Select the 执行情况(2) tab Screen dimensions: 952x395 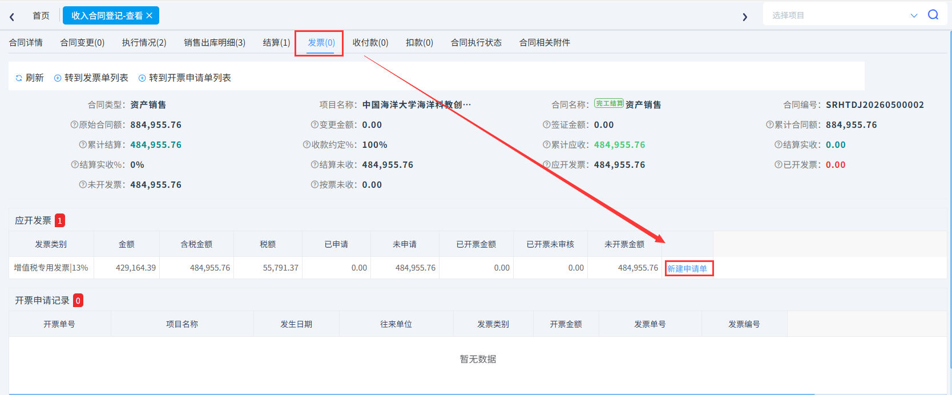(x=144, y=42)
